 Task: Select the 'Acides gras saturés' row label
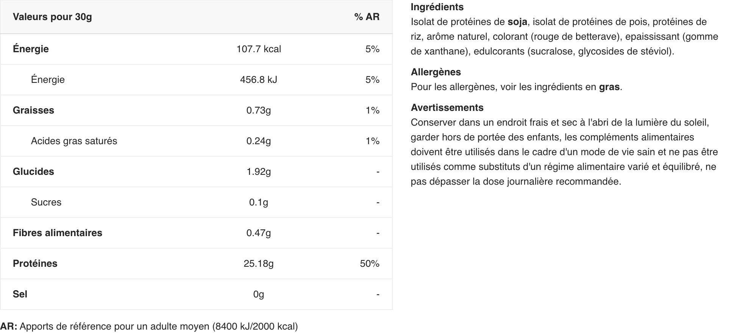coord(74,141)
